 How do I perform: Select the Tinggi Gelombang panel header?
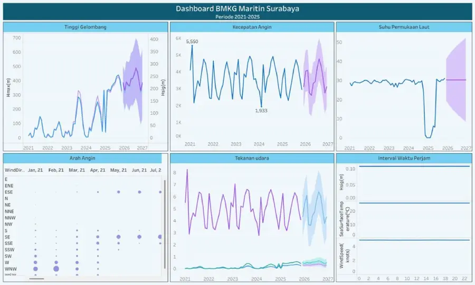tap(85, 27)
